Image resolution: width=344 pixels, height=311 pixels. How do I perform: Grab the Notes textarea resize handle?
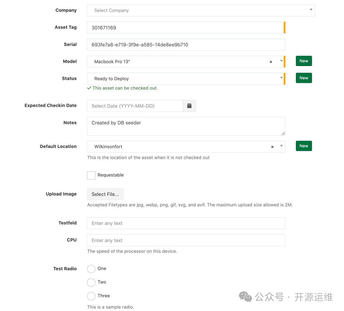283,133
